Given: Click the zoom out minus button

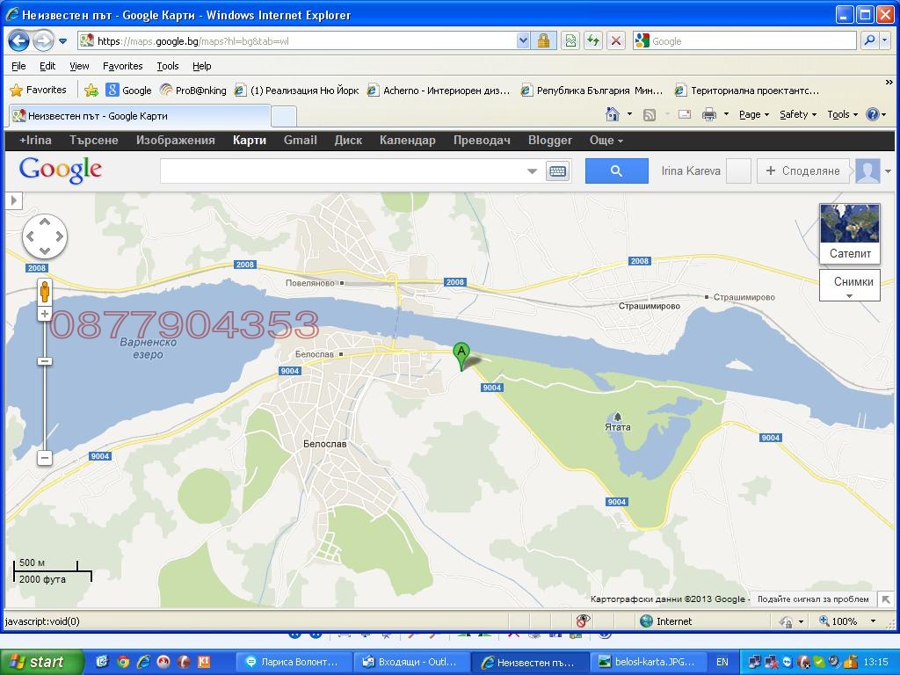Looking at the screenshot, I should tap(45, 458).
